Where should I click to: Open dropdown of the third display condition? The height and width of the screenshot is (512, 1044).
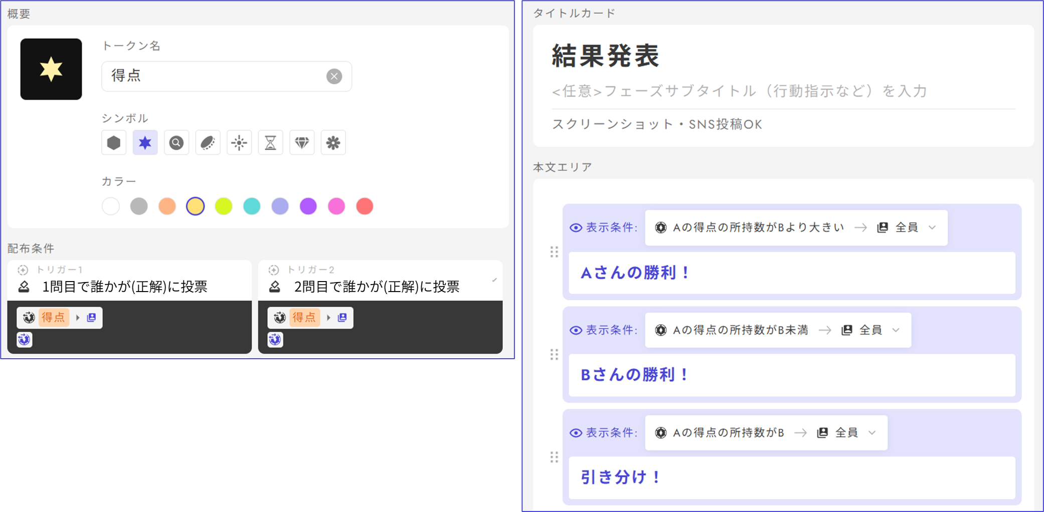point(872,433)
